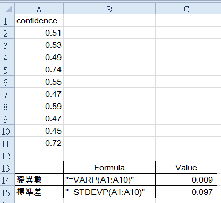Click the =VARP(A1:A10) formula cell
The width and height of the screenshot is (221, 203).
pos(109,180)
